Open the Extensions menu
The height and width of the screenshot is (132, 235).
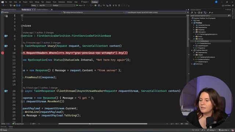coord(61,2)
